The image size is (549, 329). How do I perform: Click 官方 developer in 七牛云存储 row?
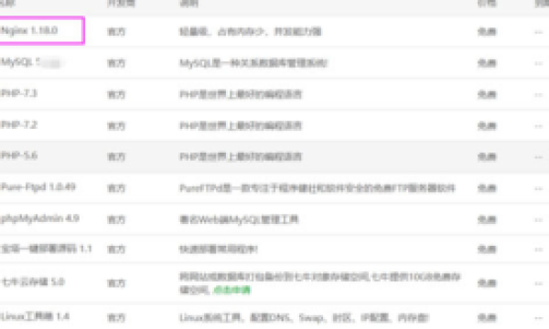tap(116, 283)
